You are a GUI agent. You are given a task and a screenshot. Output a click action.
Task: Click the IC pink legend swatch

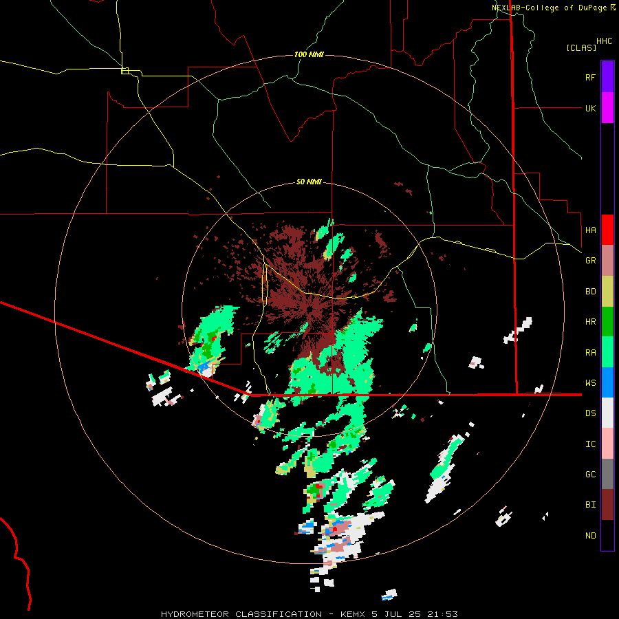coord(607,444)
